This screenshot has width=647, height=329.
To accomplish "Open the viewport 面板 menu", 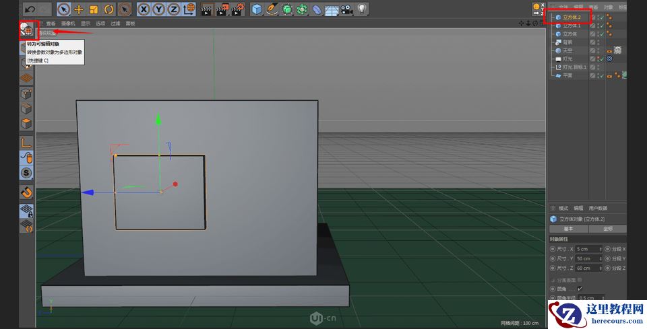I will coord(130,24).
